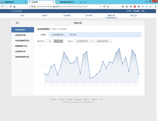Open the page actions three-dot icon
Image resolution: width=158 pixels, height=121 pixels.
click(101, 6)
